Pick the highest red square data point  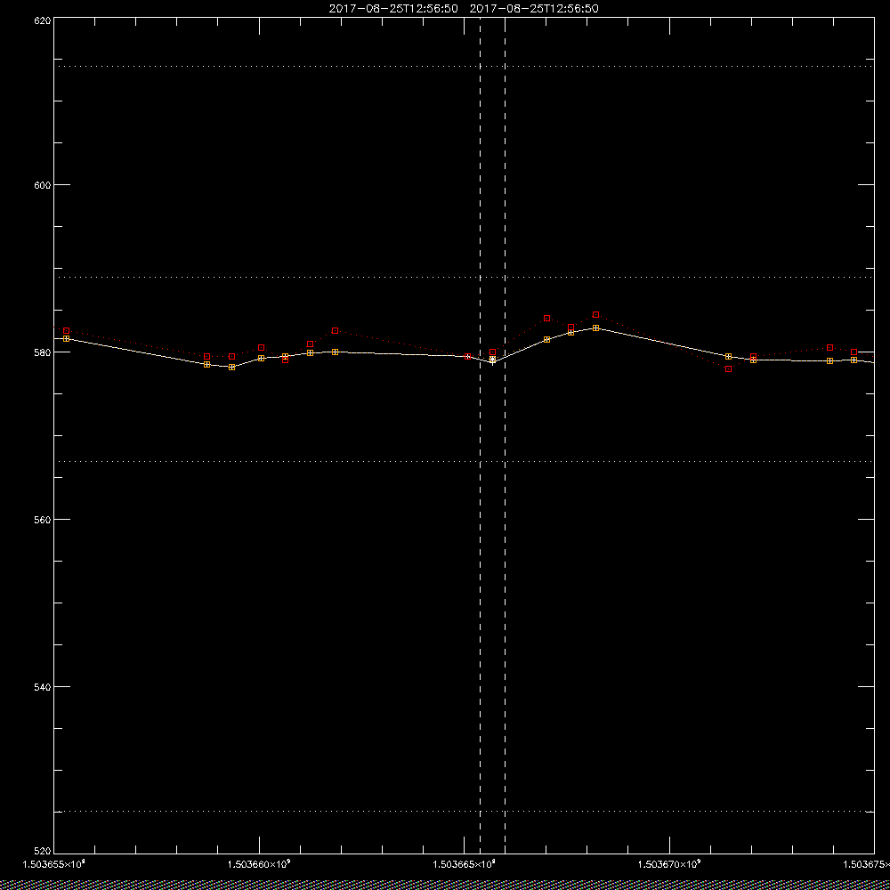pos(595,314)
